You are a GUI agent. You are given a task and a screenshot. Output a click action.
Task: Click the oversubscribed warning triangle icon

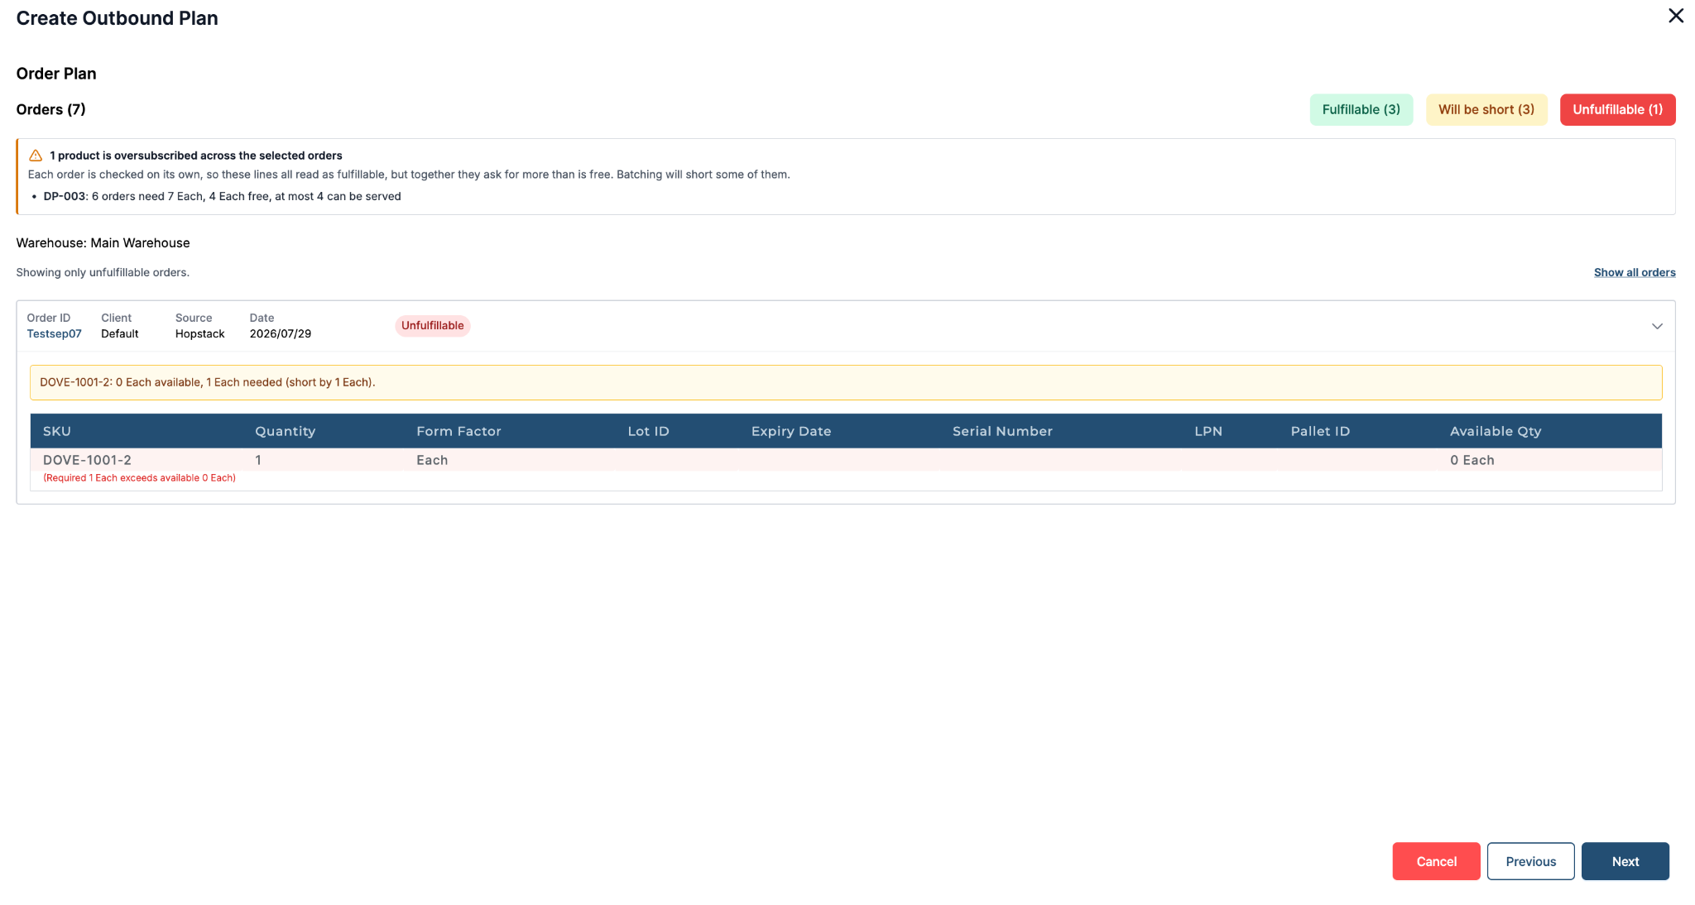click(x=36, y=156)
